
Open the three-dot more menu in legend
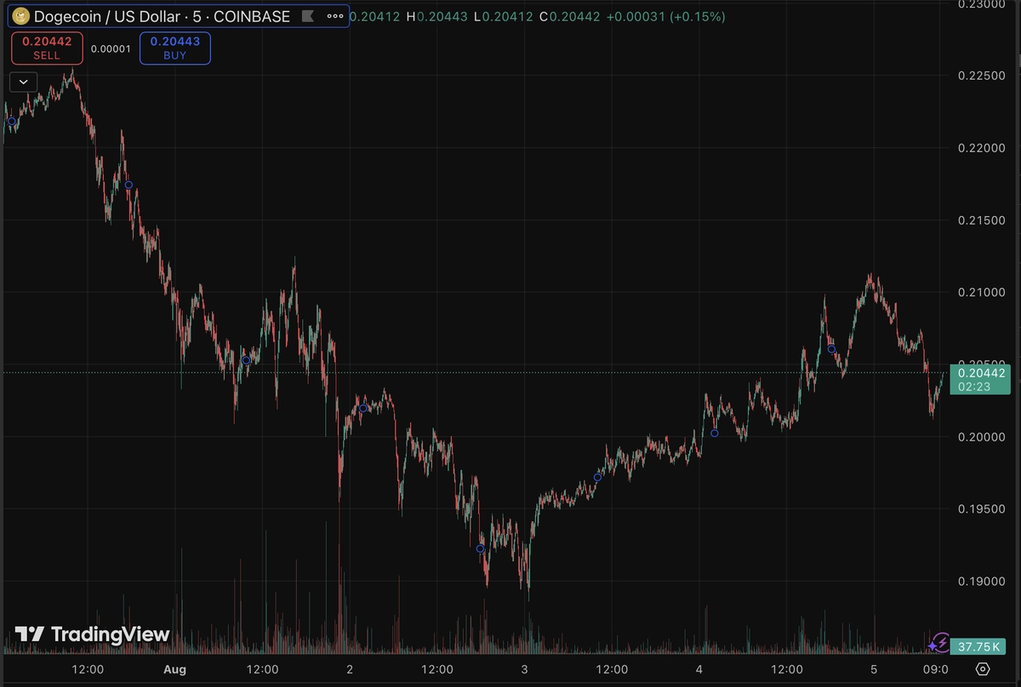335,16
